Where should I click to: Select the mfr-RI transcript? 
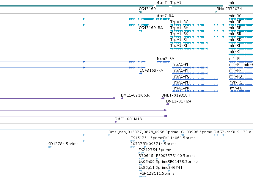[x=241, y=49]
